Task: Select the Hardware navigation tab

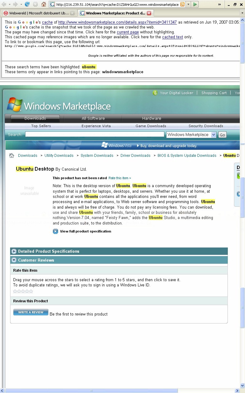Action: click(151, 119)
